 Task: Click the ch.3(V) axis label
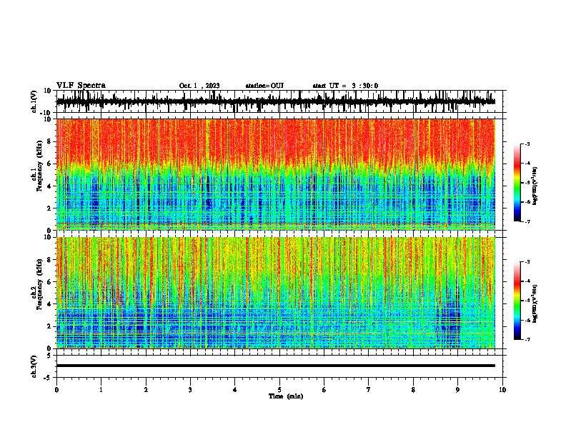[x=34, y=366]
